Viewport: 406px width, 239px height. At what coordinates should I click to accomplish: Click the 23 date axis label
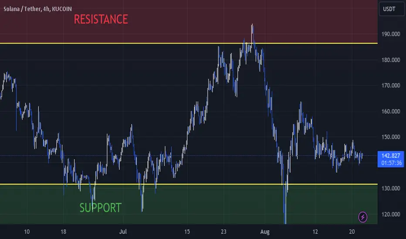click(x=223, y=232)
